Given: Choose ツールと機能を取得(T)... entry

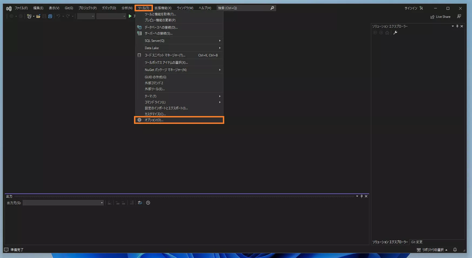Looking at the screenshot, I should [x=179, y=14].
